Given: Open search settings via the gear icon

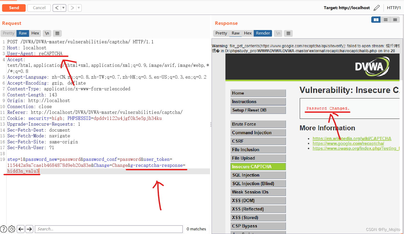Looking at the screenshot, I should [12, 229].
